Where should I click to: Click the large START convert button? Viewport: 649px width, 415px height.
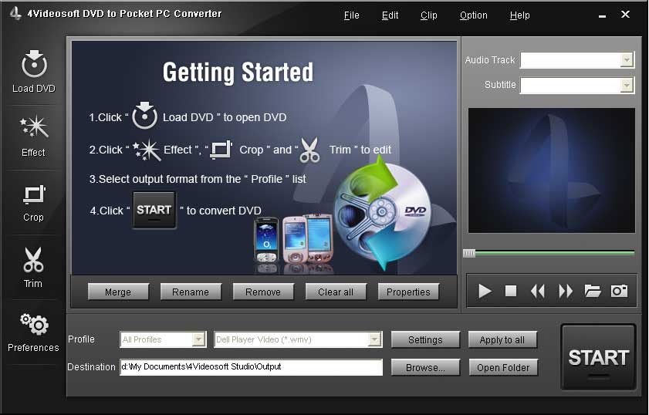click(598, 357)
